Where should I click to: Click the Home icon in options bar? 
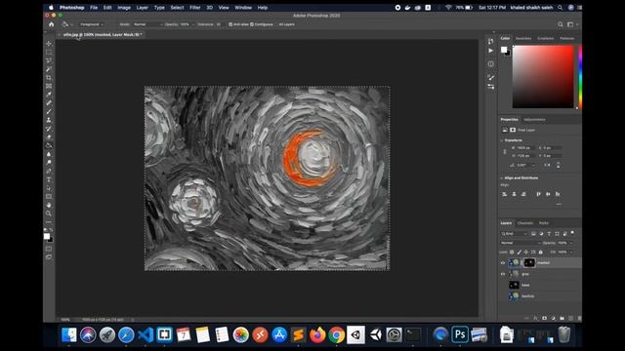[x=52, y=24]
